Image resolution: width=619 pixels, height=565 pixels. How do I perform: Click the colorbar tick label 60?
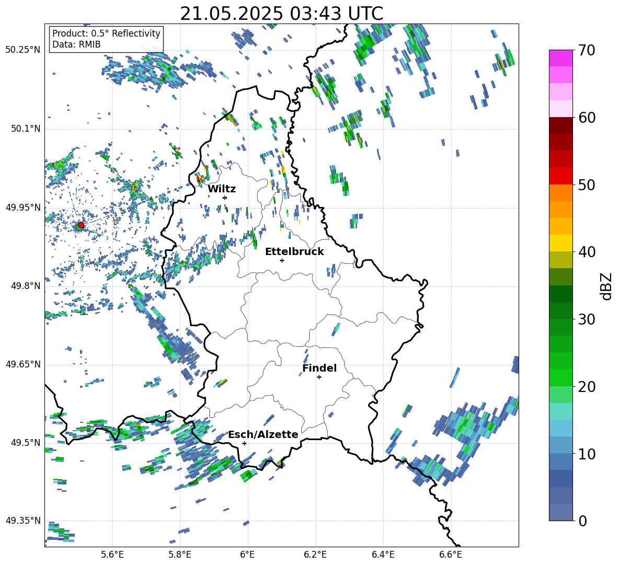click(x=587, y=118)
